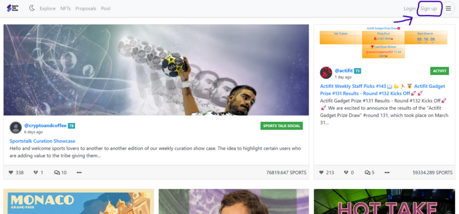
Task: Click the Sports Talk Social logo
Action: coord(13,8)
